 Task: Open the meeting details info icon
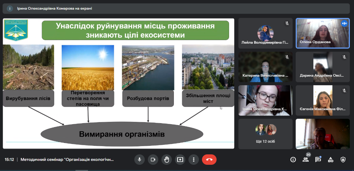pyautogui.click(x=293, y=160)
